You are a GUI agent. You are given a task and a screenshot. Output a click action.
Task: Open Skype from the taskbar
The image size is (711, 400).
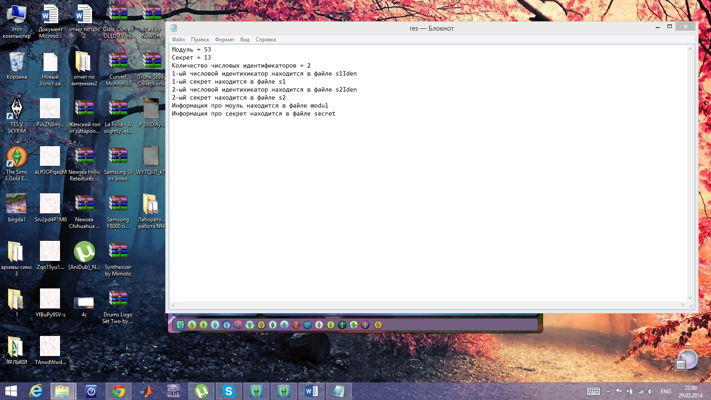229,391
